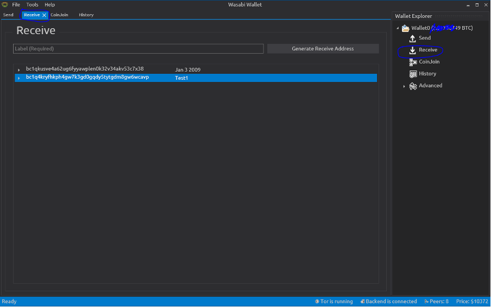Click the CoinJoin icon in Wallet Explorer
Viewport: 491px width, 307px height.
(413, 62)
